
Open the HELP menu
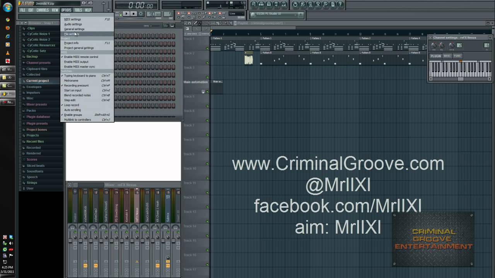[88, 10]
